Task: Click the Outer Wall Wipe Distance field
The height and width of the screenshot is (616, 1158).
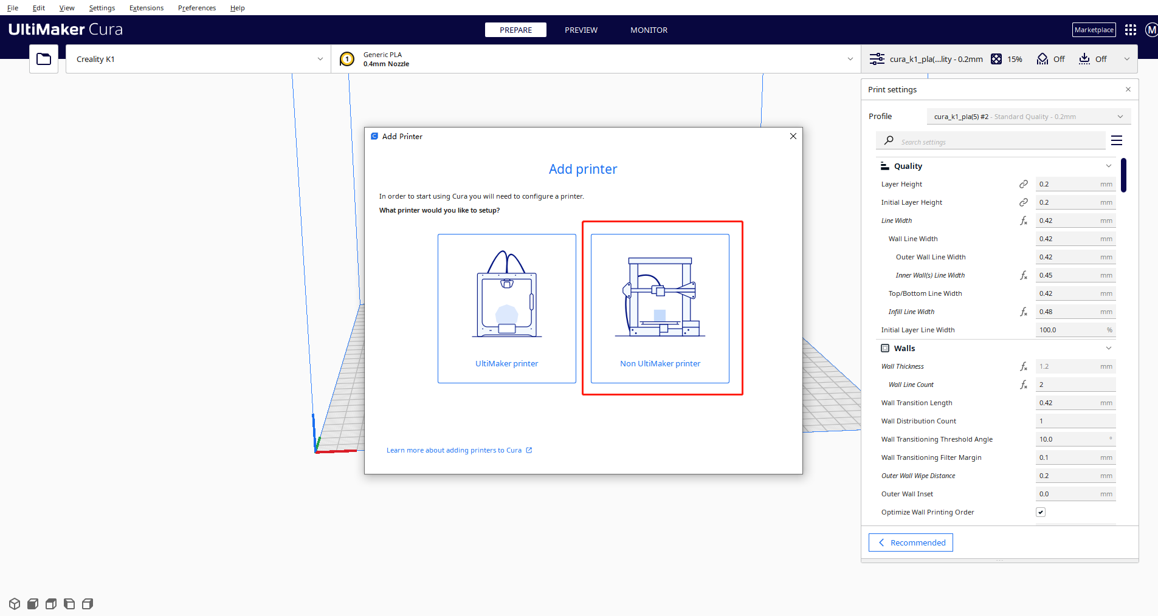Action: (x=1075, y=476)
